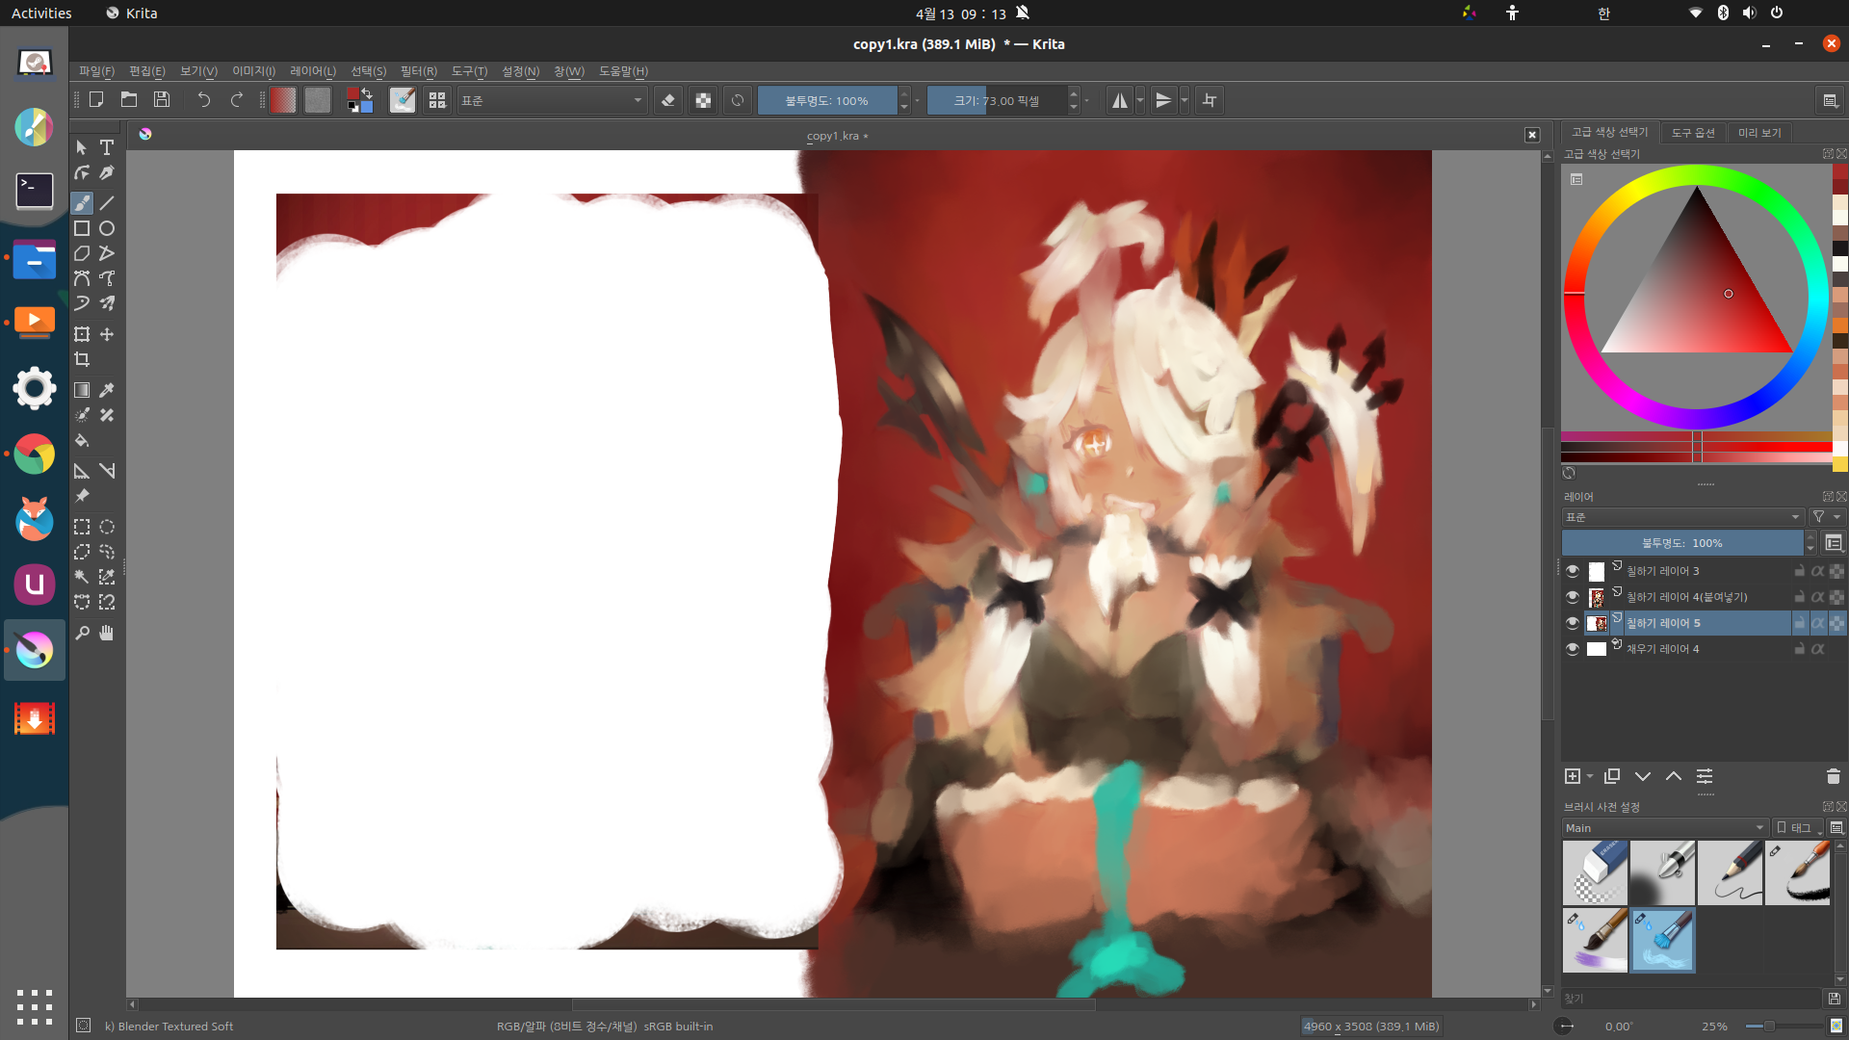Select the Calligraphy tool
This screenshot has width=1849, height=1040.
click(107, 172)
